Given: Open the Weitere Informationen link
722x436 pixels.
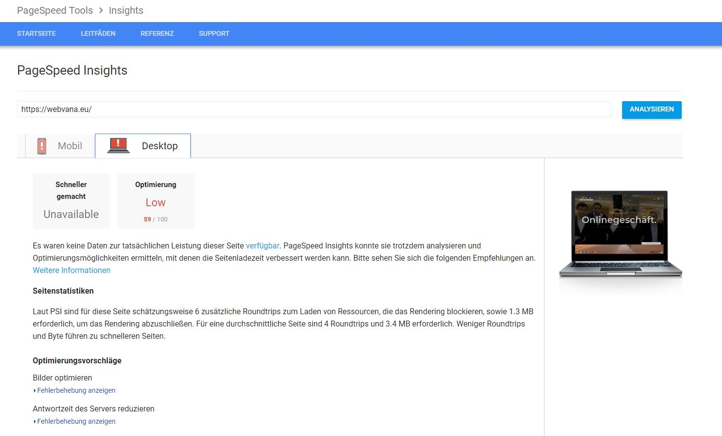Looking at the screenshot, I should [71, 270].
